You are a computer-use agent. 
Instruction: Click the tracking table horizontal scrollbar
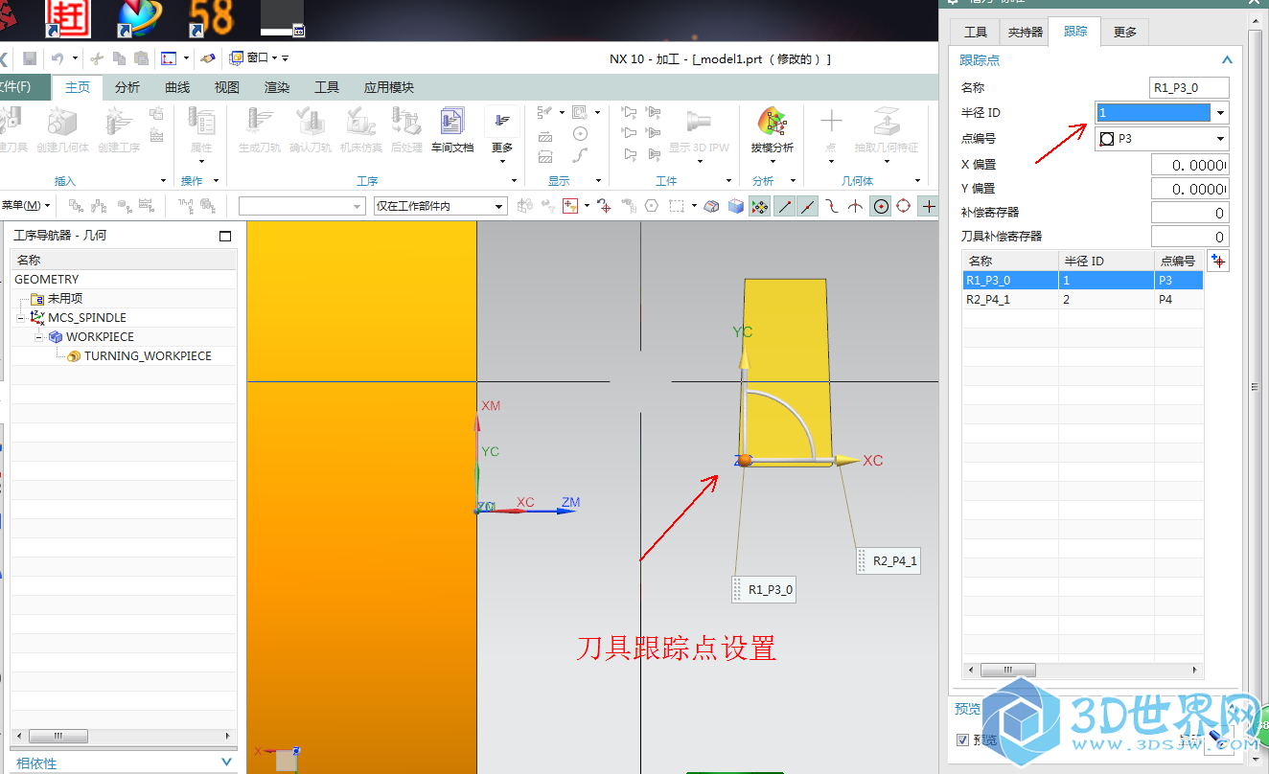point(1083,671)
